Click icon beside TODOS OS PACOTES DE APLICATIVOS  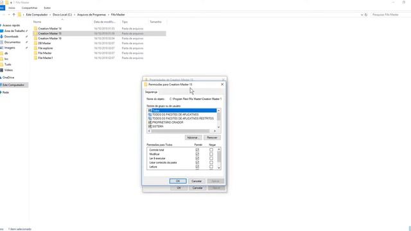click(x=150, y=114)
